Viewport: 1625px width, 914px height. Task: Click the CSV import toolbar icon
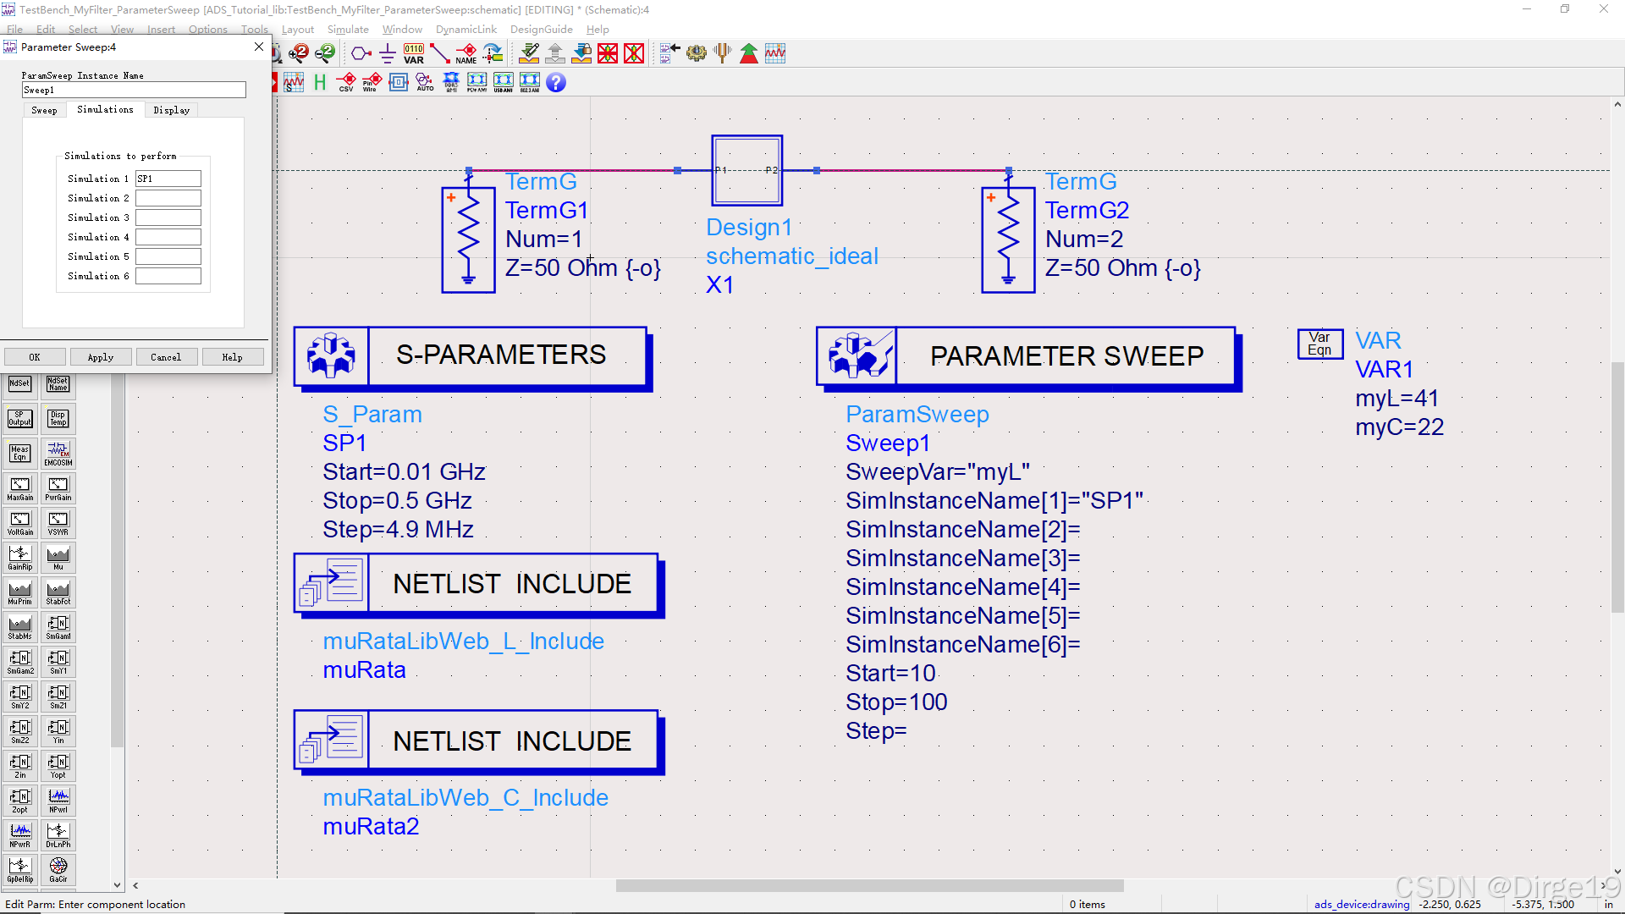tap(345, 82)
